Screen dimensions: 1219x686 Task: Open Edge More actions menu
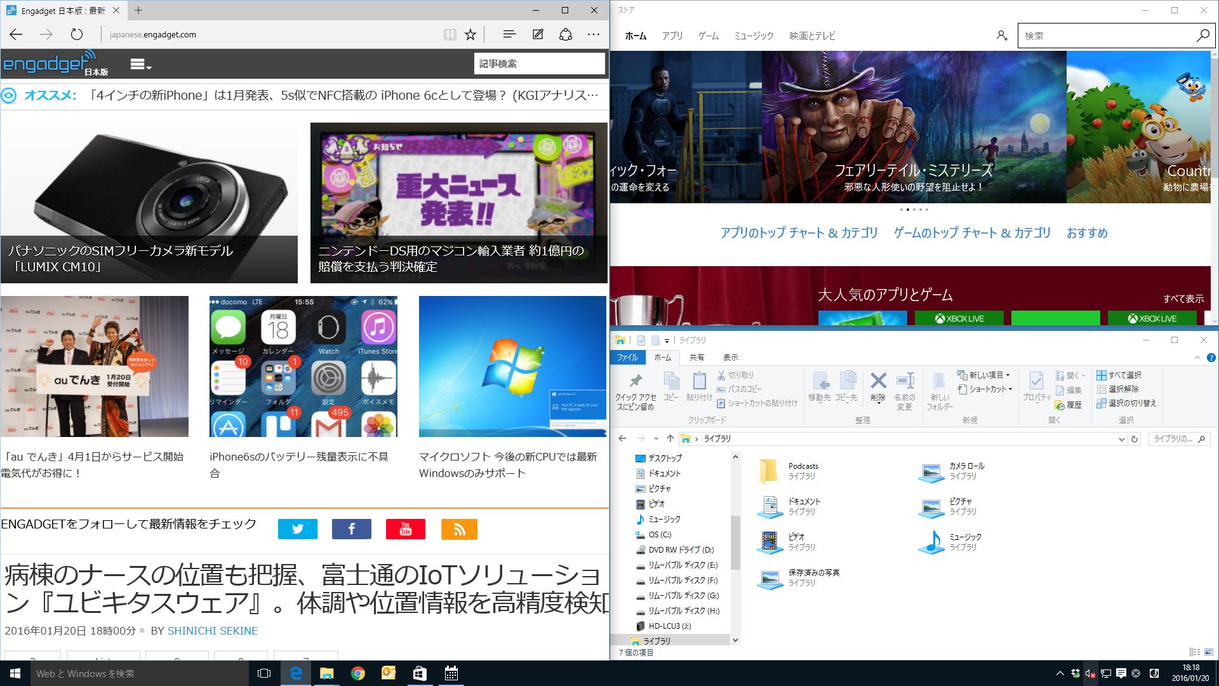[594, 34]
